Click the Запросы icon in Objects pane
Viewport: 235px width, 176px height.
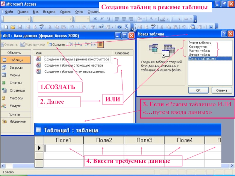click(x=4, y=67)
